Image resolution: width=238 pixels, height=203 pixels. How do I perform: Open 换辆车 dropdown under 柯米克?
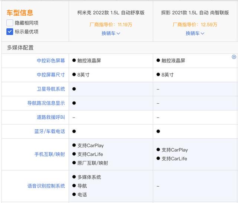pyautogui.click(x=111, y=33)
